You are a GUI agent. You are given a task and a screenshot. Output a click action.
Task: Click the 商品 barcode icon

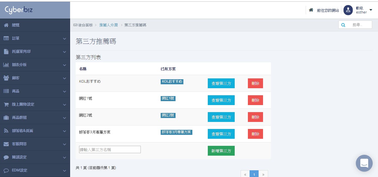point(6,91)
